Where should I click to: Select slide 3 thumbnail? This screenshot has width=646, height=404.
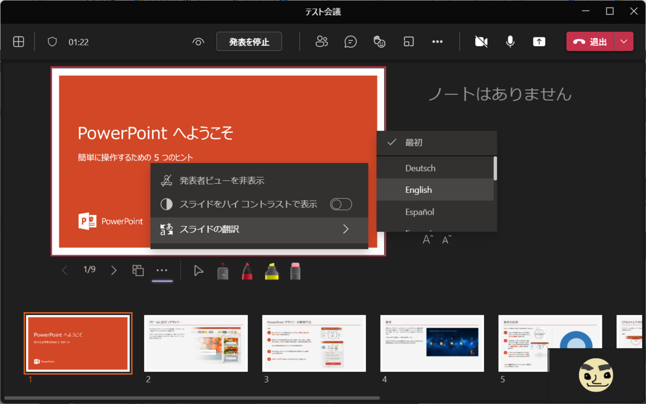click(314, 343)
